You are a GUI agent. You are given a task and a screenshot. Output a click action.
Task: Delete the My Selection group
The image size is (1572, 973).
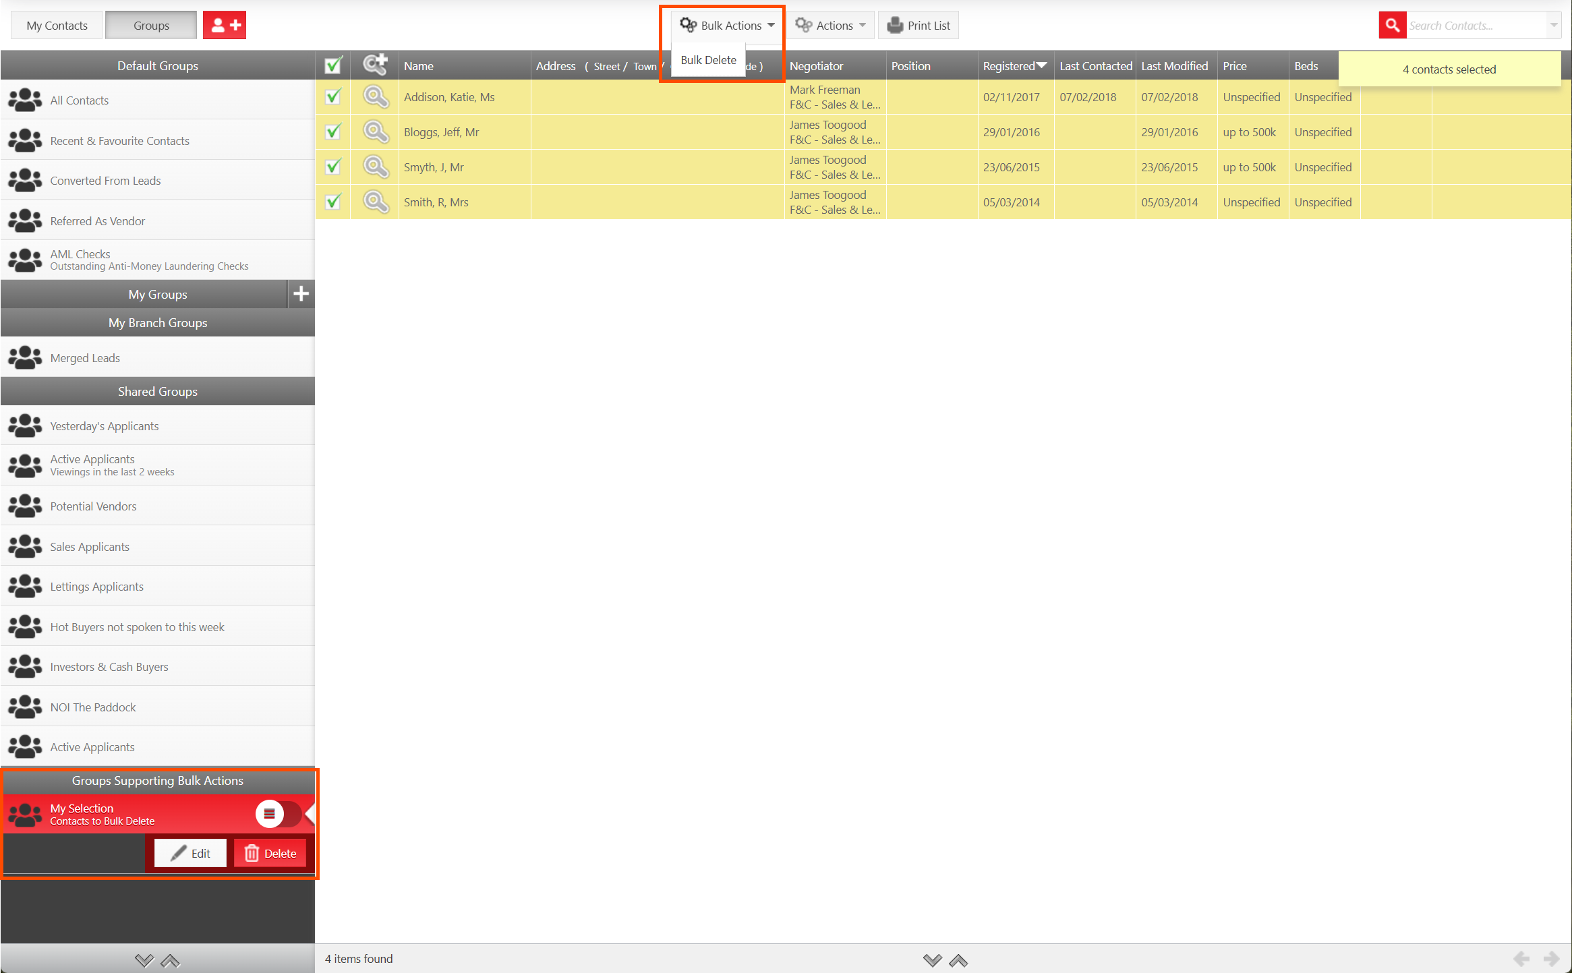coord(270,853)
